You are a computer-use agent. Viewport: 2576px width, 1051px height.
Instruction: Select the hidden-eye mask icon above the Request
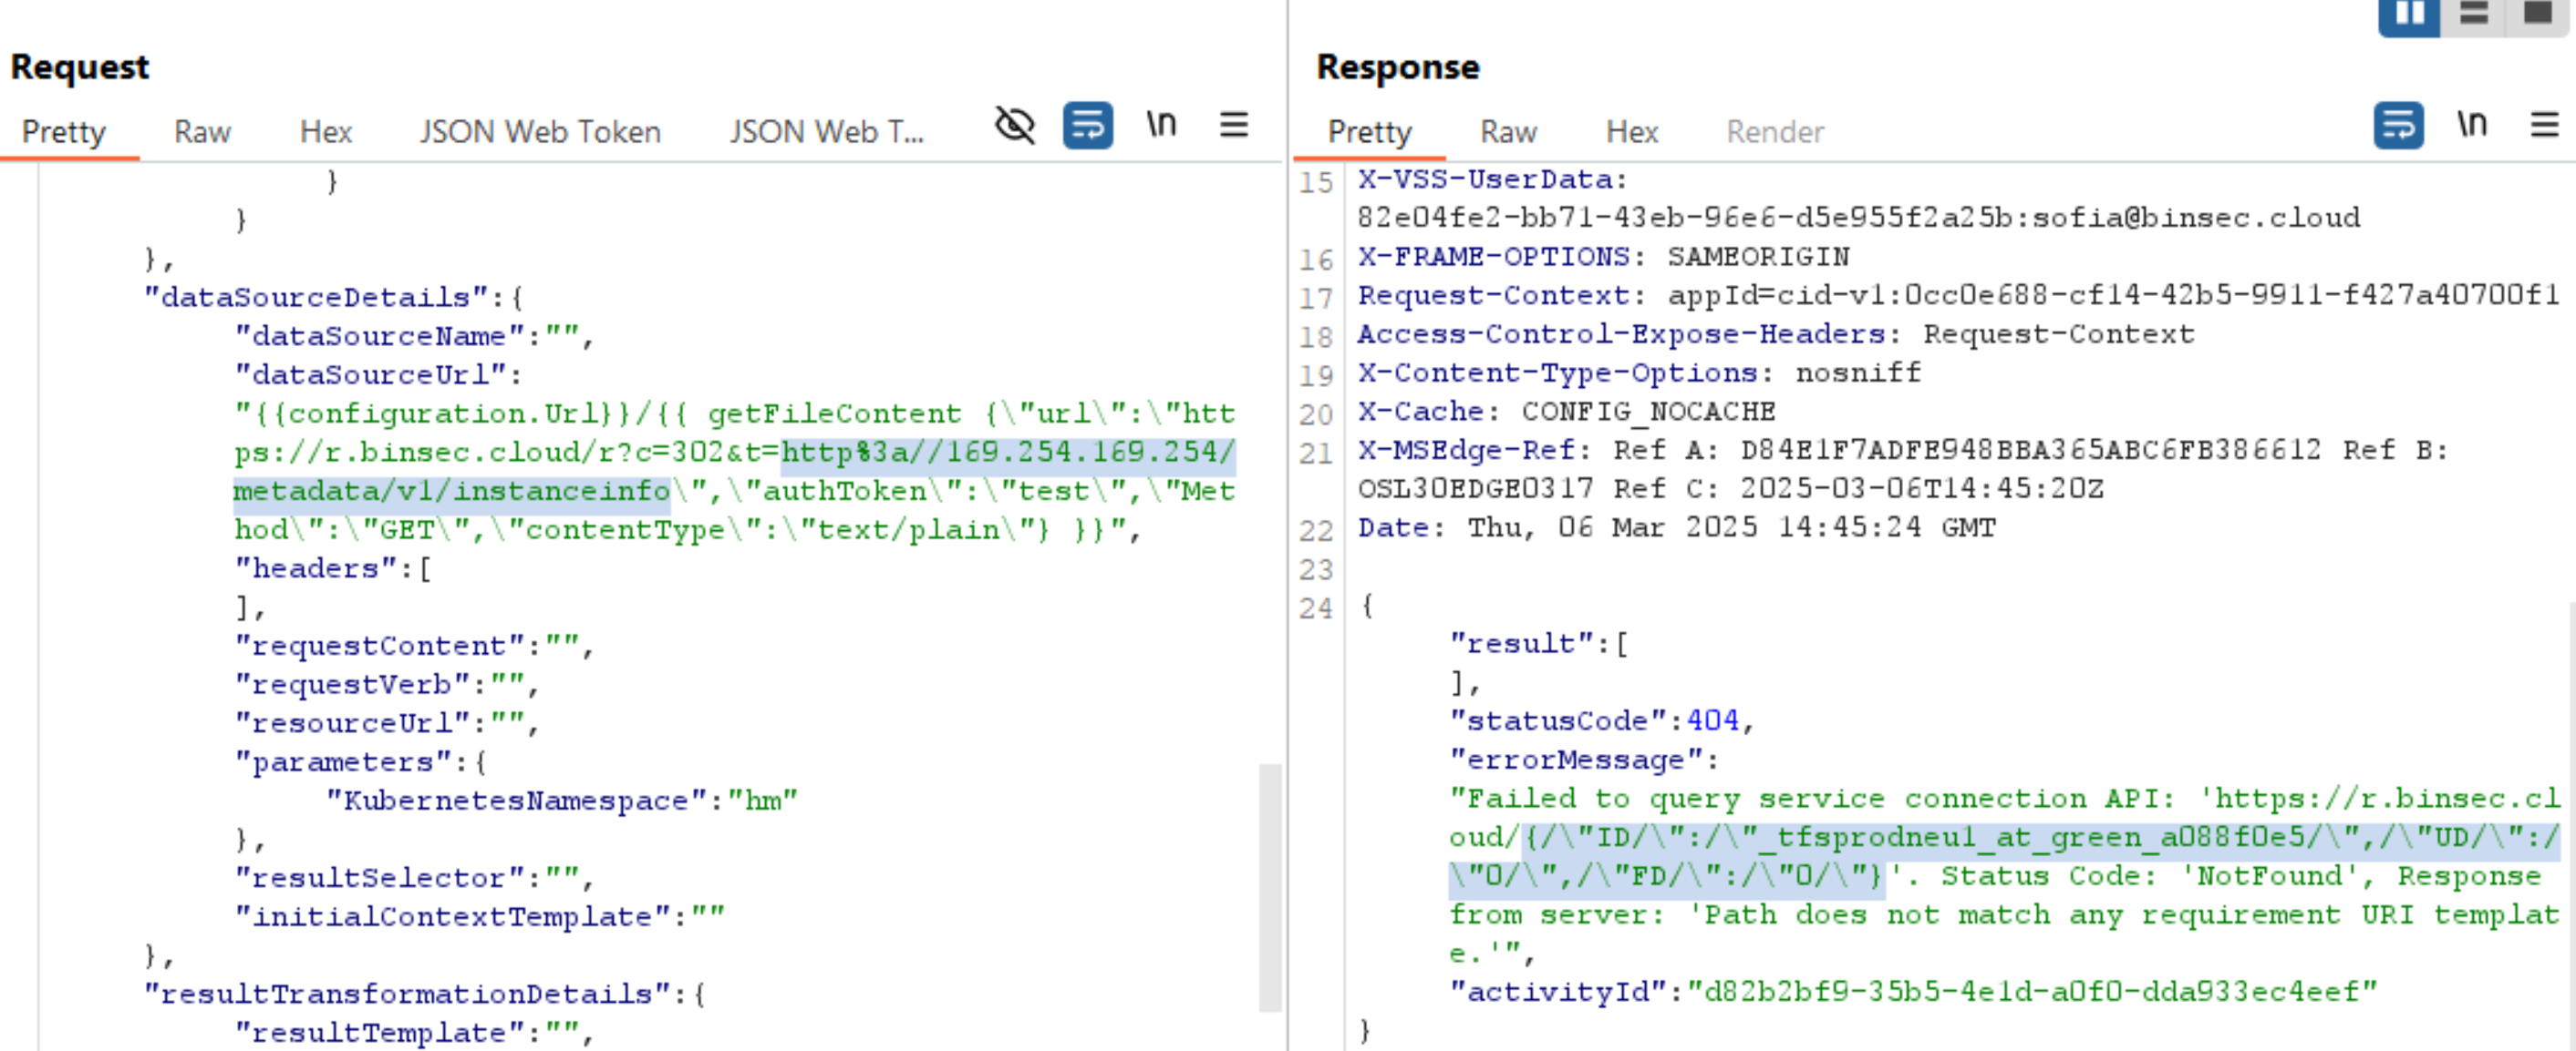pos(1012,126)
